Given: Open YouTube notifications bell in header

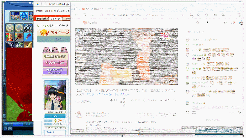Looking at the screenshot, I should (x=233, y=23).
